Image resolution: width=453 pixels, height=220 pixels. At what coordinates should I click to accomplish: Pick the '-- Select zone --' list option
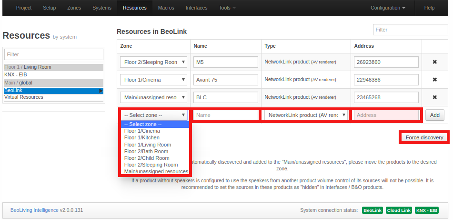coord(155,124)
